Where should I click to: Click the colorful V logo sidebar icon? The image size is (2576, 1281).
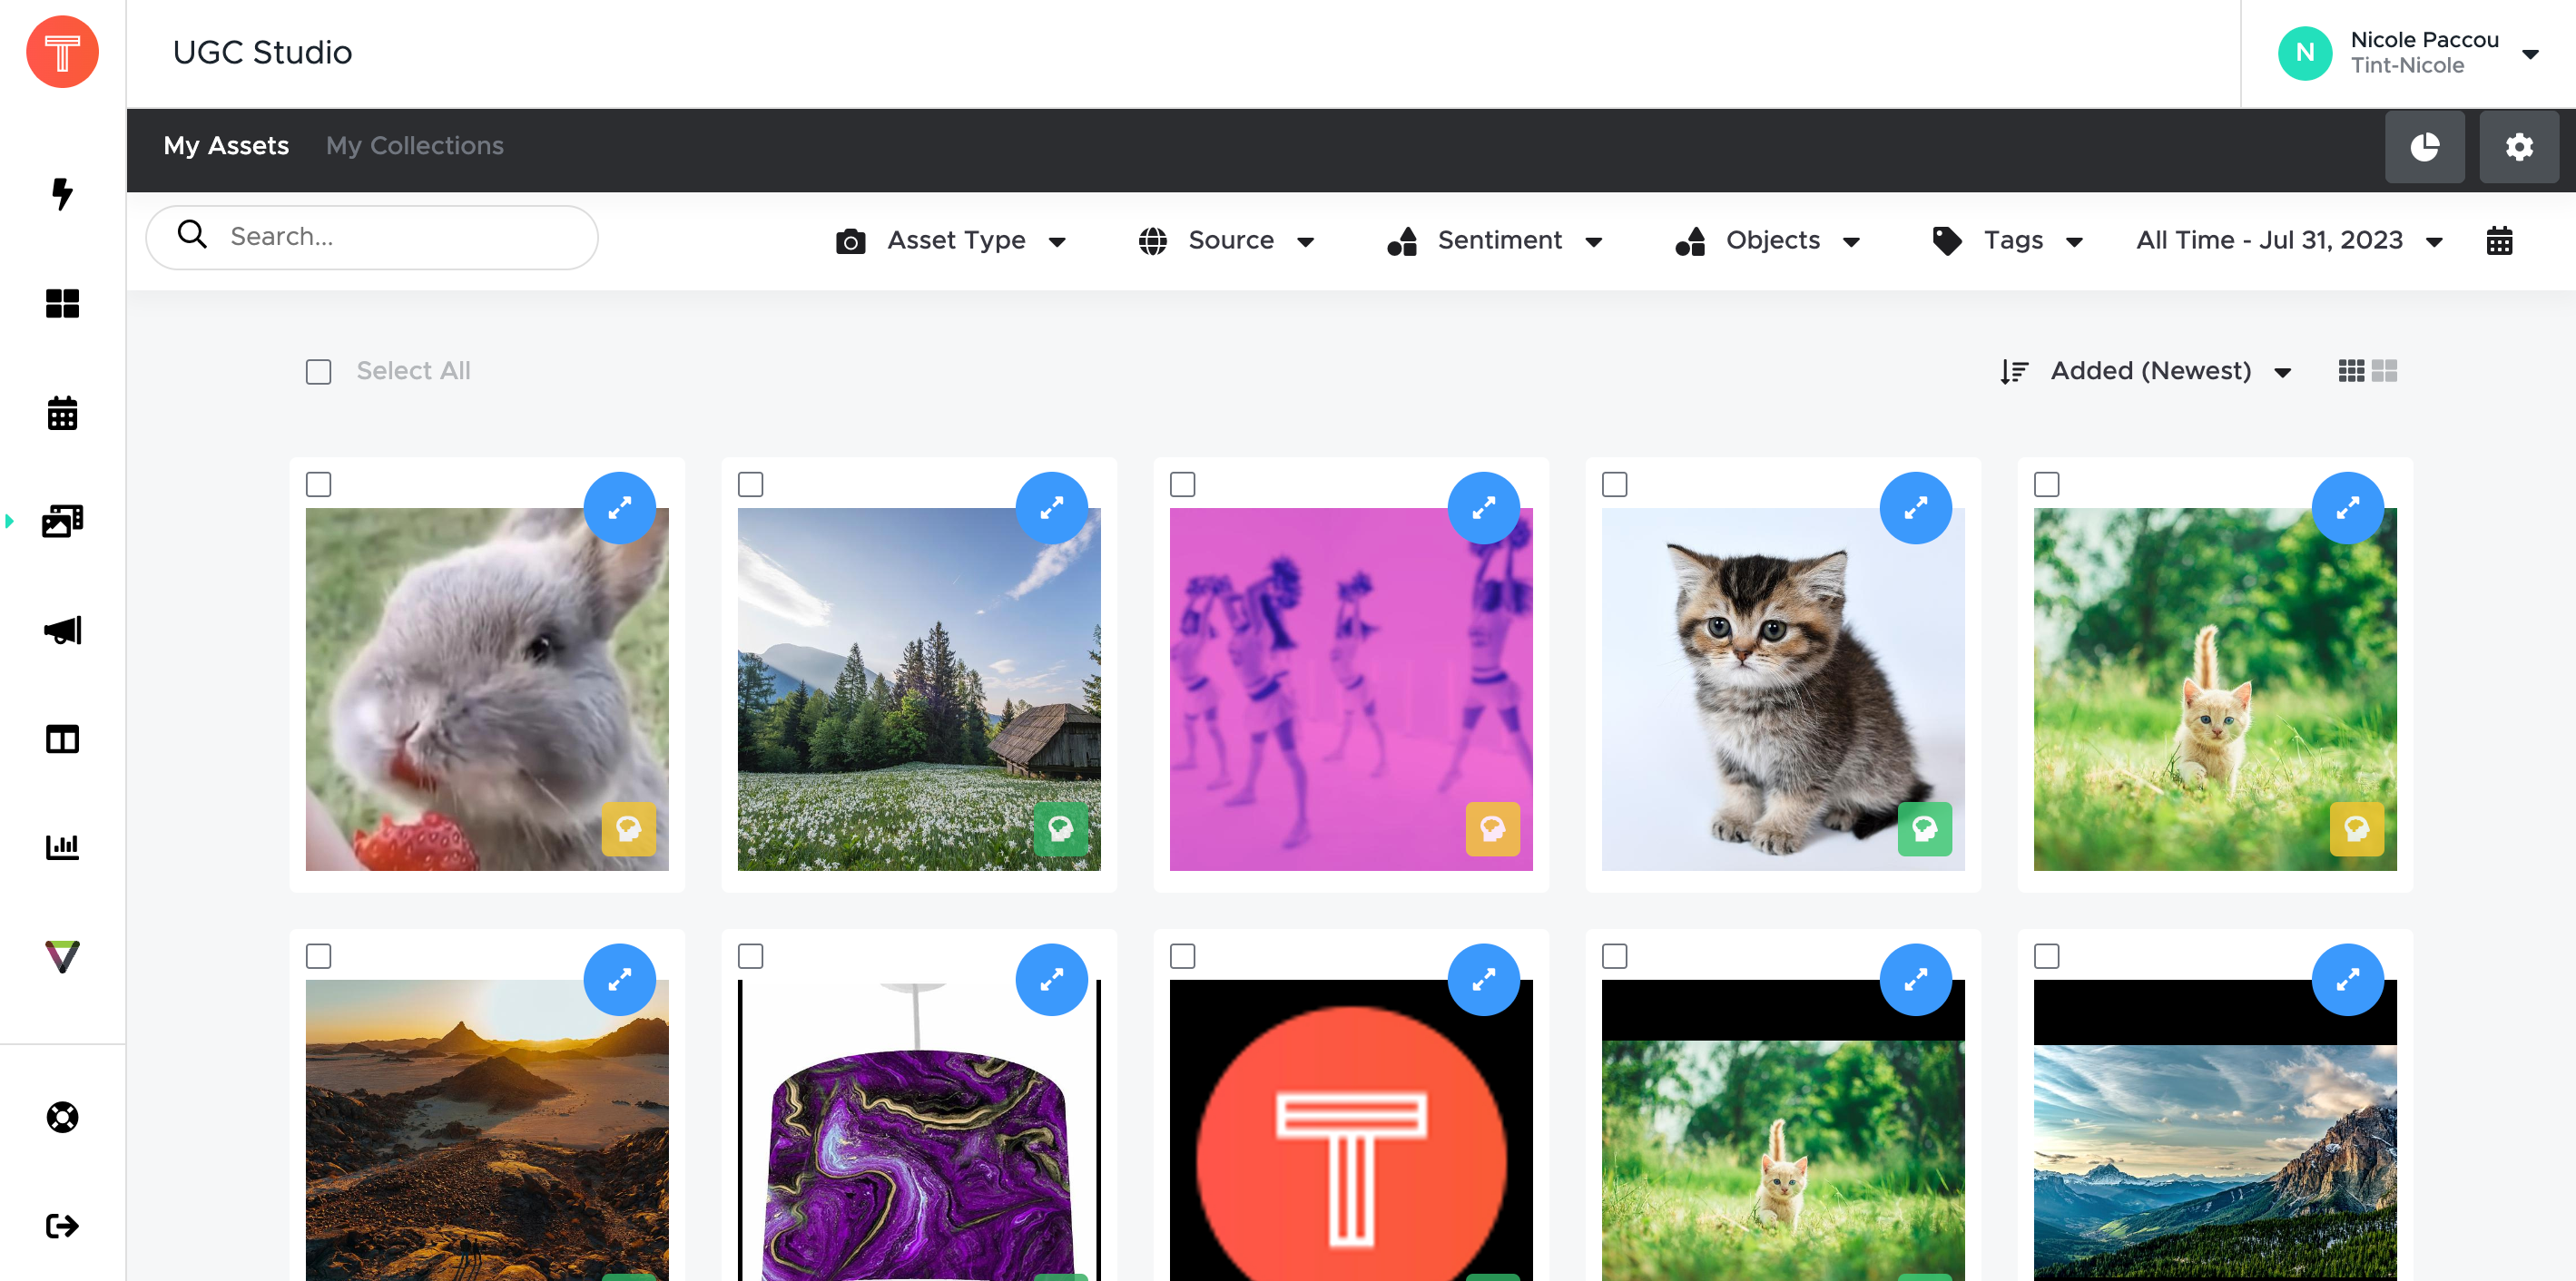tap(62, 956)
